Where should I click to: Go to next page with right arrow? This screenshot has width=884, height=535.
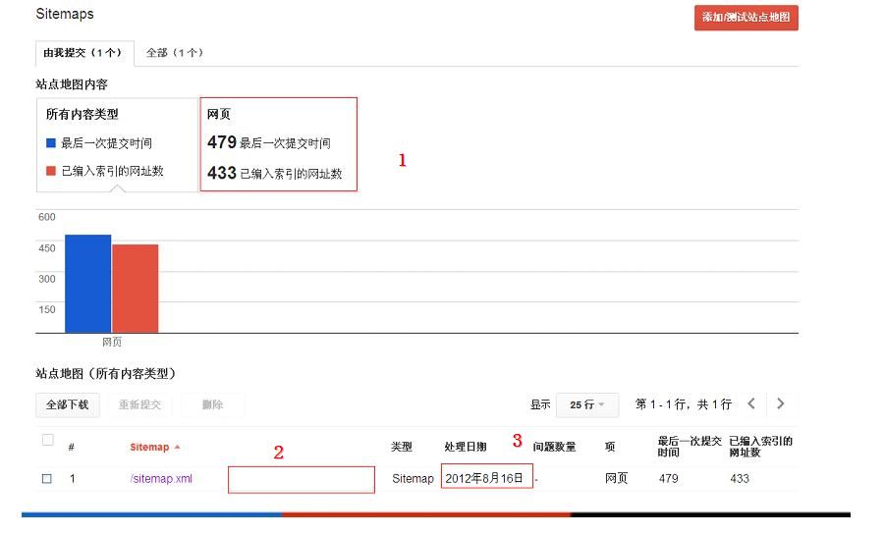coord(781,403)
